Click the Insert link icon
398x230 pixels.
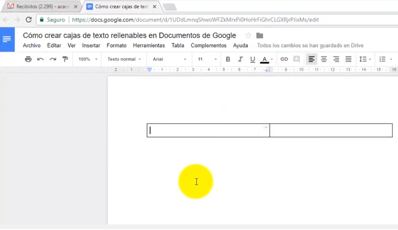(284, 59)
